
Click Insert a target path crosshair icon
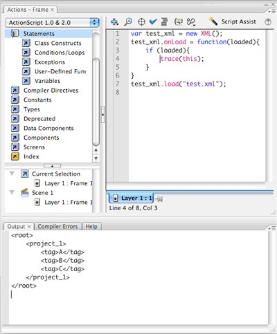pyautogui.click(x=141, y=22)
